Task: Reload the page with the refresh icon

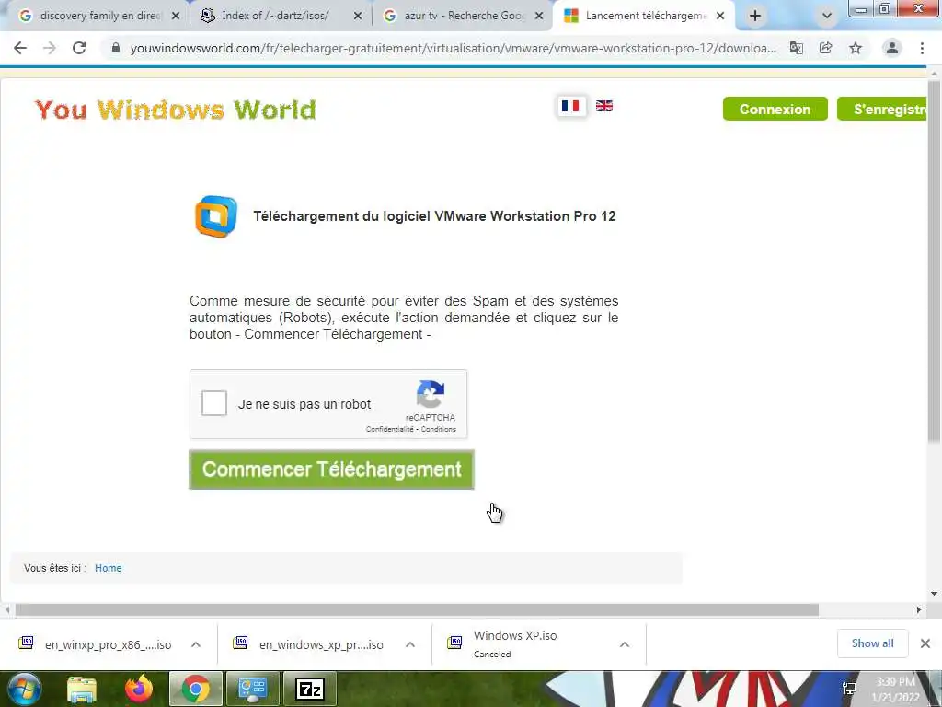Action: click(79, 48)
